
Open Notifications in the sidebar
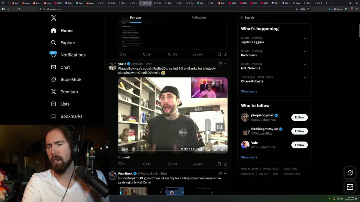[68, 55]
